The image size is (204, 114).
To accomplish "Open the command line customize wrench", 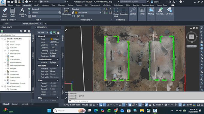I will [x=66, y=98].
